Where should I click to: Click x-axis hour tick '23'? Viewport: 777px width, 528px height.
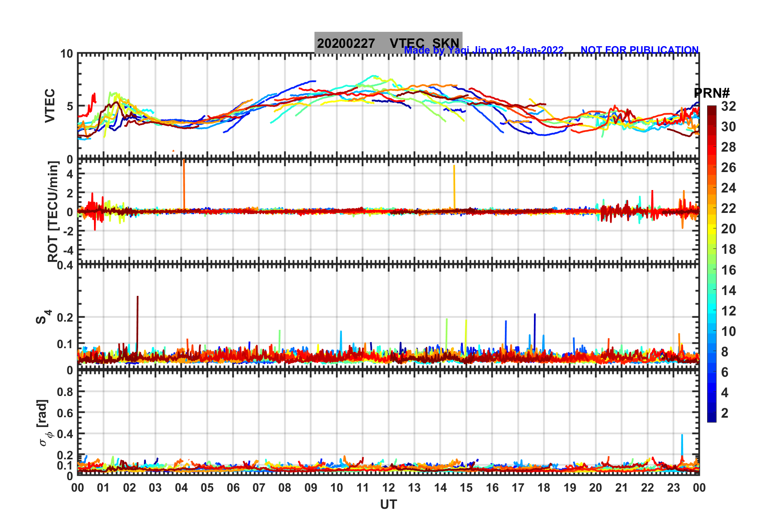pyautogui.click(x=673, y=488)
